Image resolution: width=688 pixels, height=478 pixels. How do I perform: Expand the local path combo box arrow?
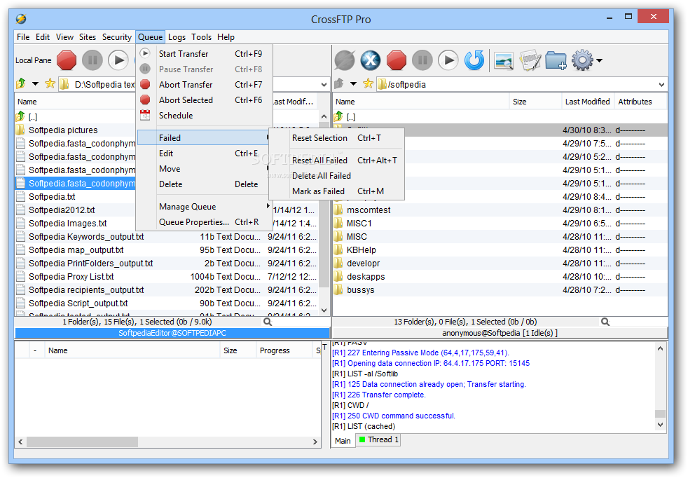click(324, 84)
